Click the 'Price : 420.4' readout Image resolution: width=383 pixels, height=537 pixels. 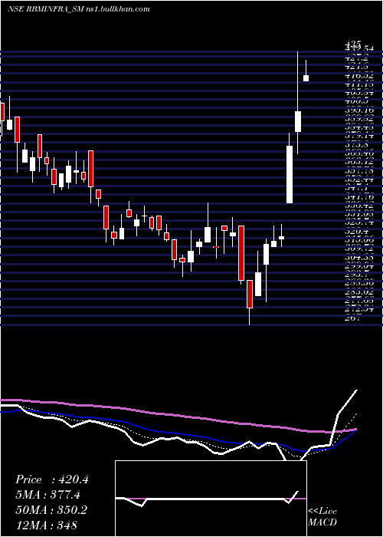click(x=52, y=479)
